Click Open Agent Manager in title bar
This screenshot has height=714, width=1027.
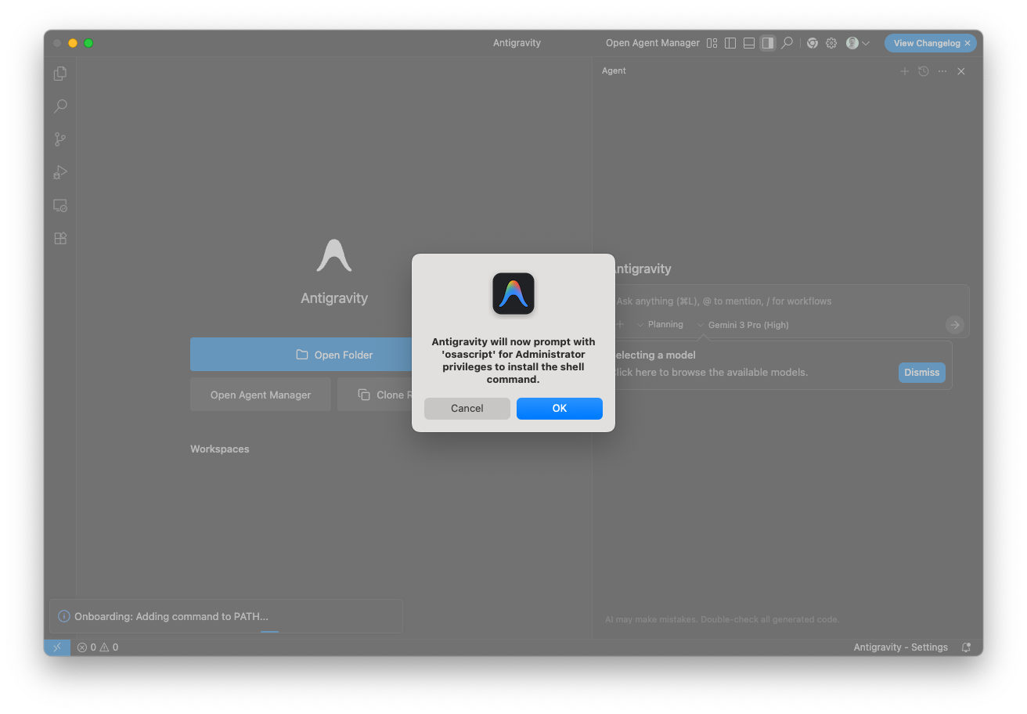(x=652, y=43)
